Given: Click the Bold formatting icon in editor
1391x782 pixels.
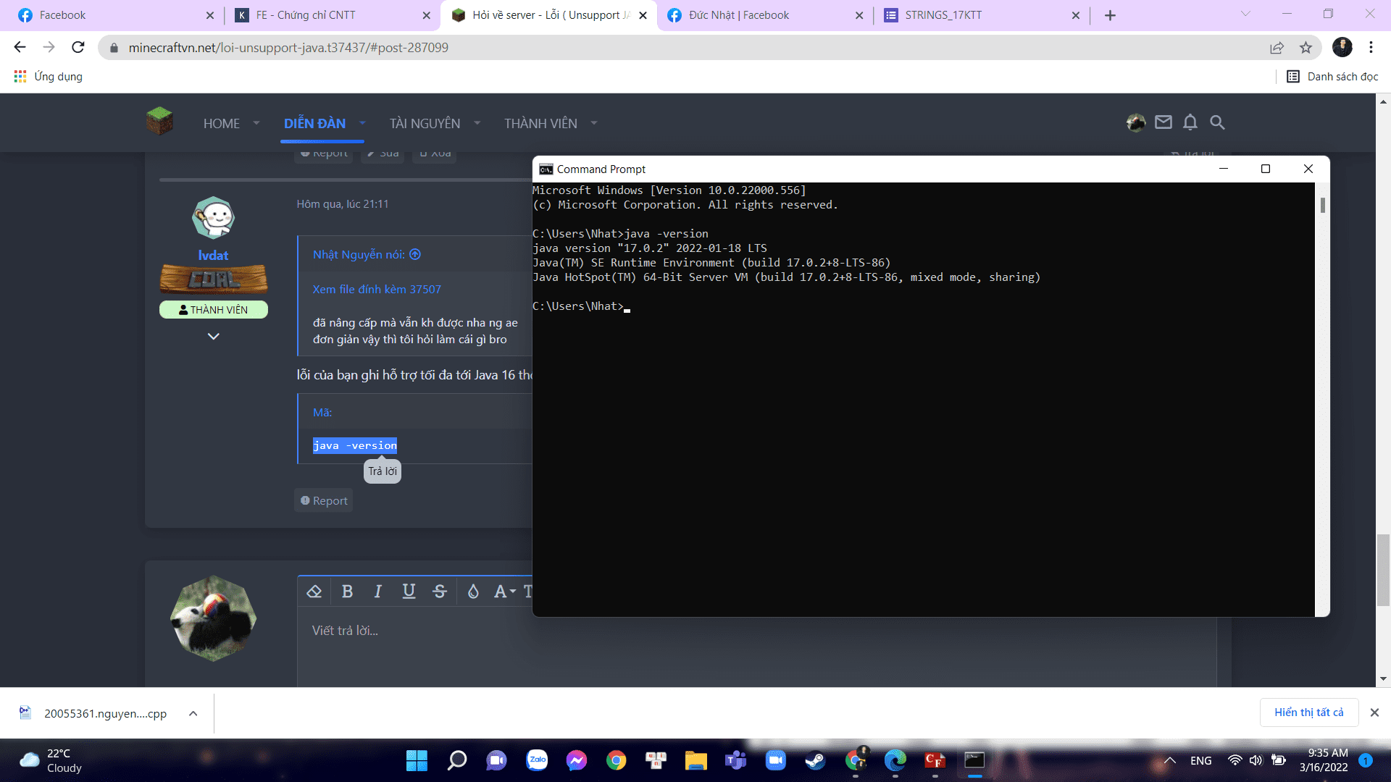Looking at the screenshot, I should [347, 592].
